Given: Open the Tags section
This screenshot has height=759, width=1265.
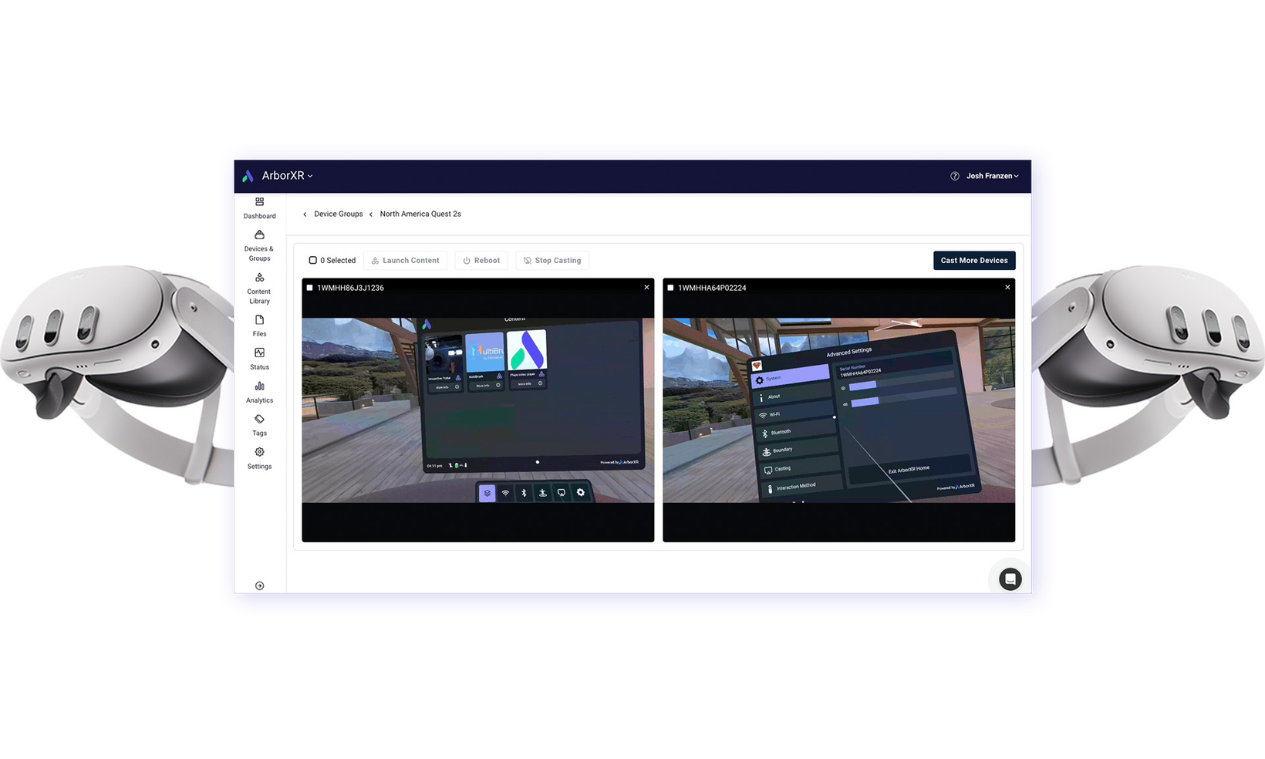Looking at the screenshot, I should (259, 426).
